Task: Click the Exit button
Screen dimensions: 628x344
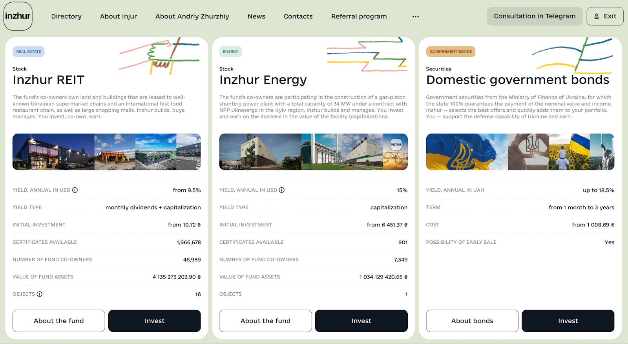Action: (x=605, y=16)
